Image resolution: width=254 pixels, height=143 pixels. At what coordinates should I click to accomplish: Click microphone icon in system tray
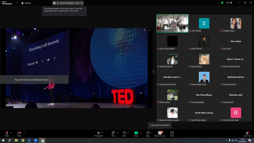coord(229,140)
